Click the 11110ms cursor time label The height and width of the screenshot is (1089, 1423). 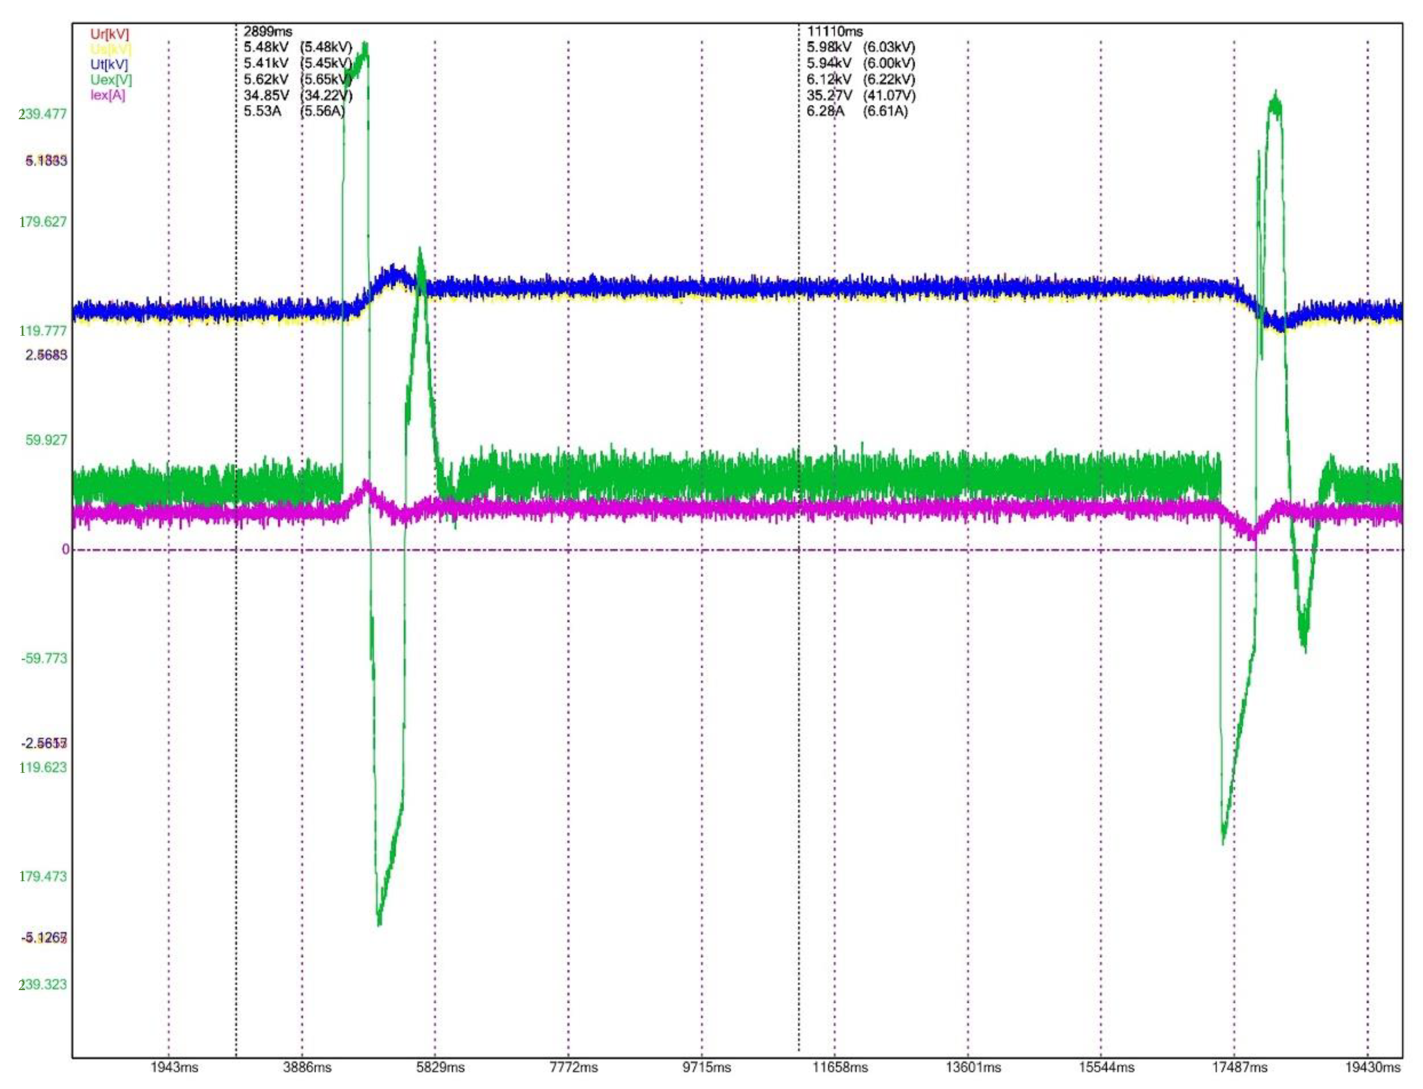pyautogui.click(x=834, y=31)
